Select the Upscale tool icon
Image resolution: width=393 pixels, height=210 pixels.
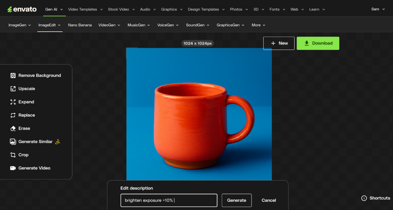[x=13, y=89]
